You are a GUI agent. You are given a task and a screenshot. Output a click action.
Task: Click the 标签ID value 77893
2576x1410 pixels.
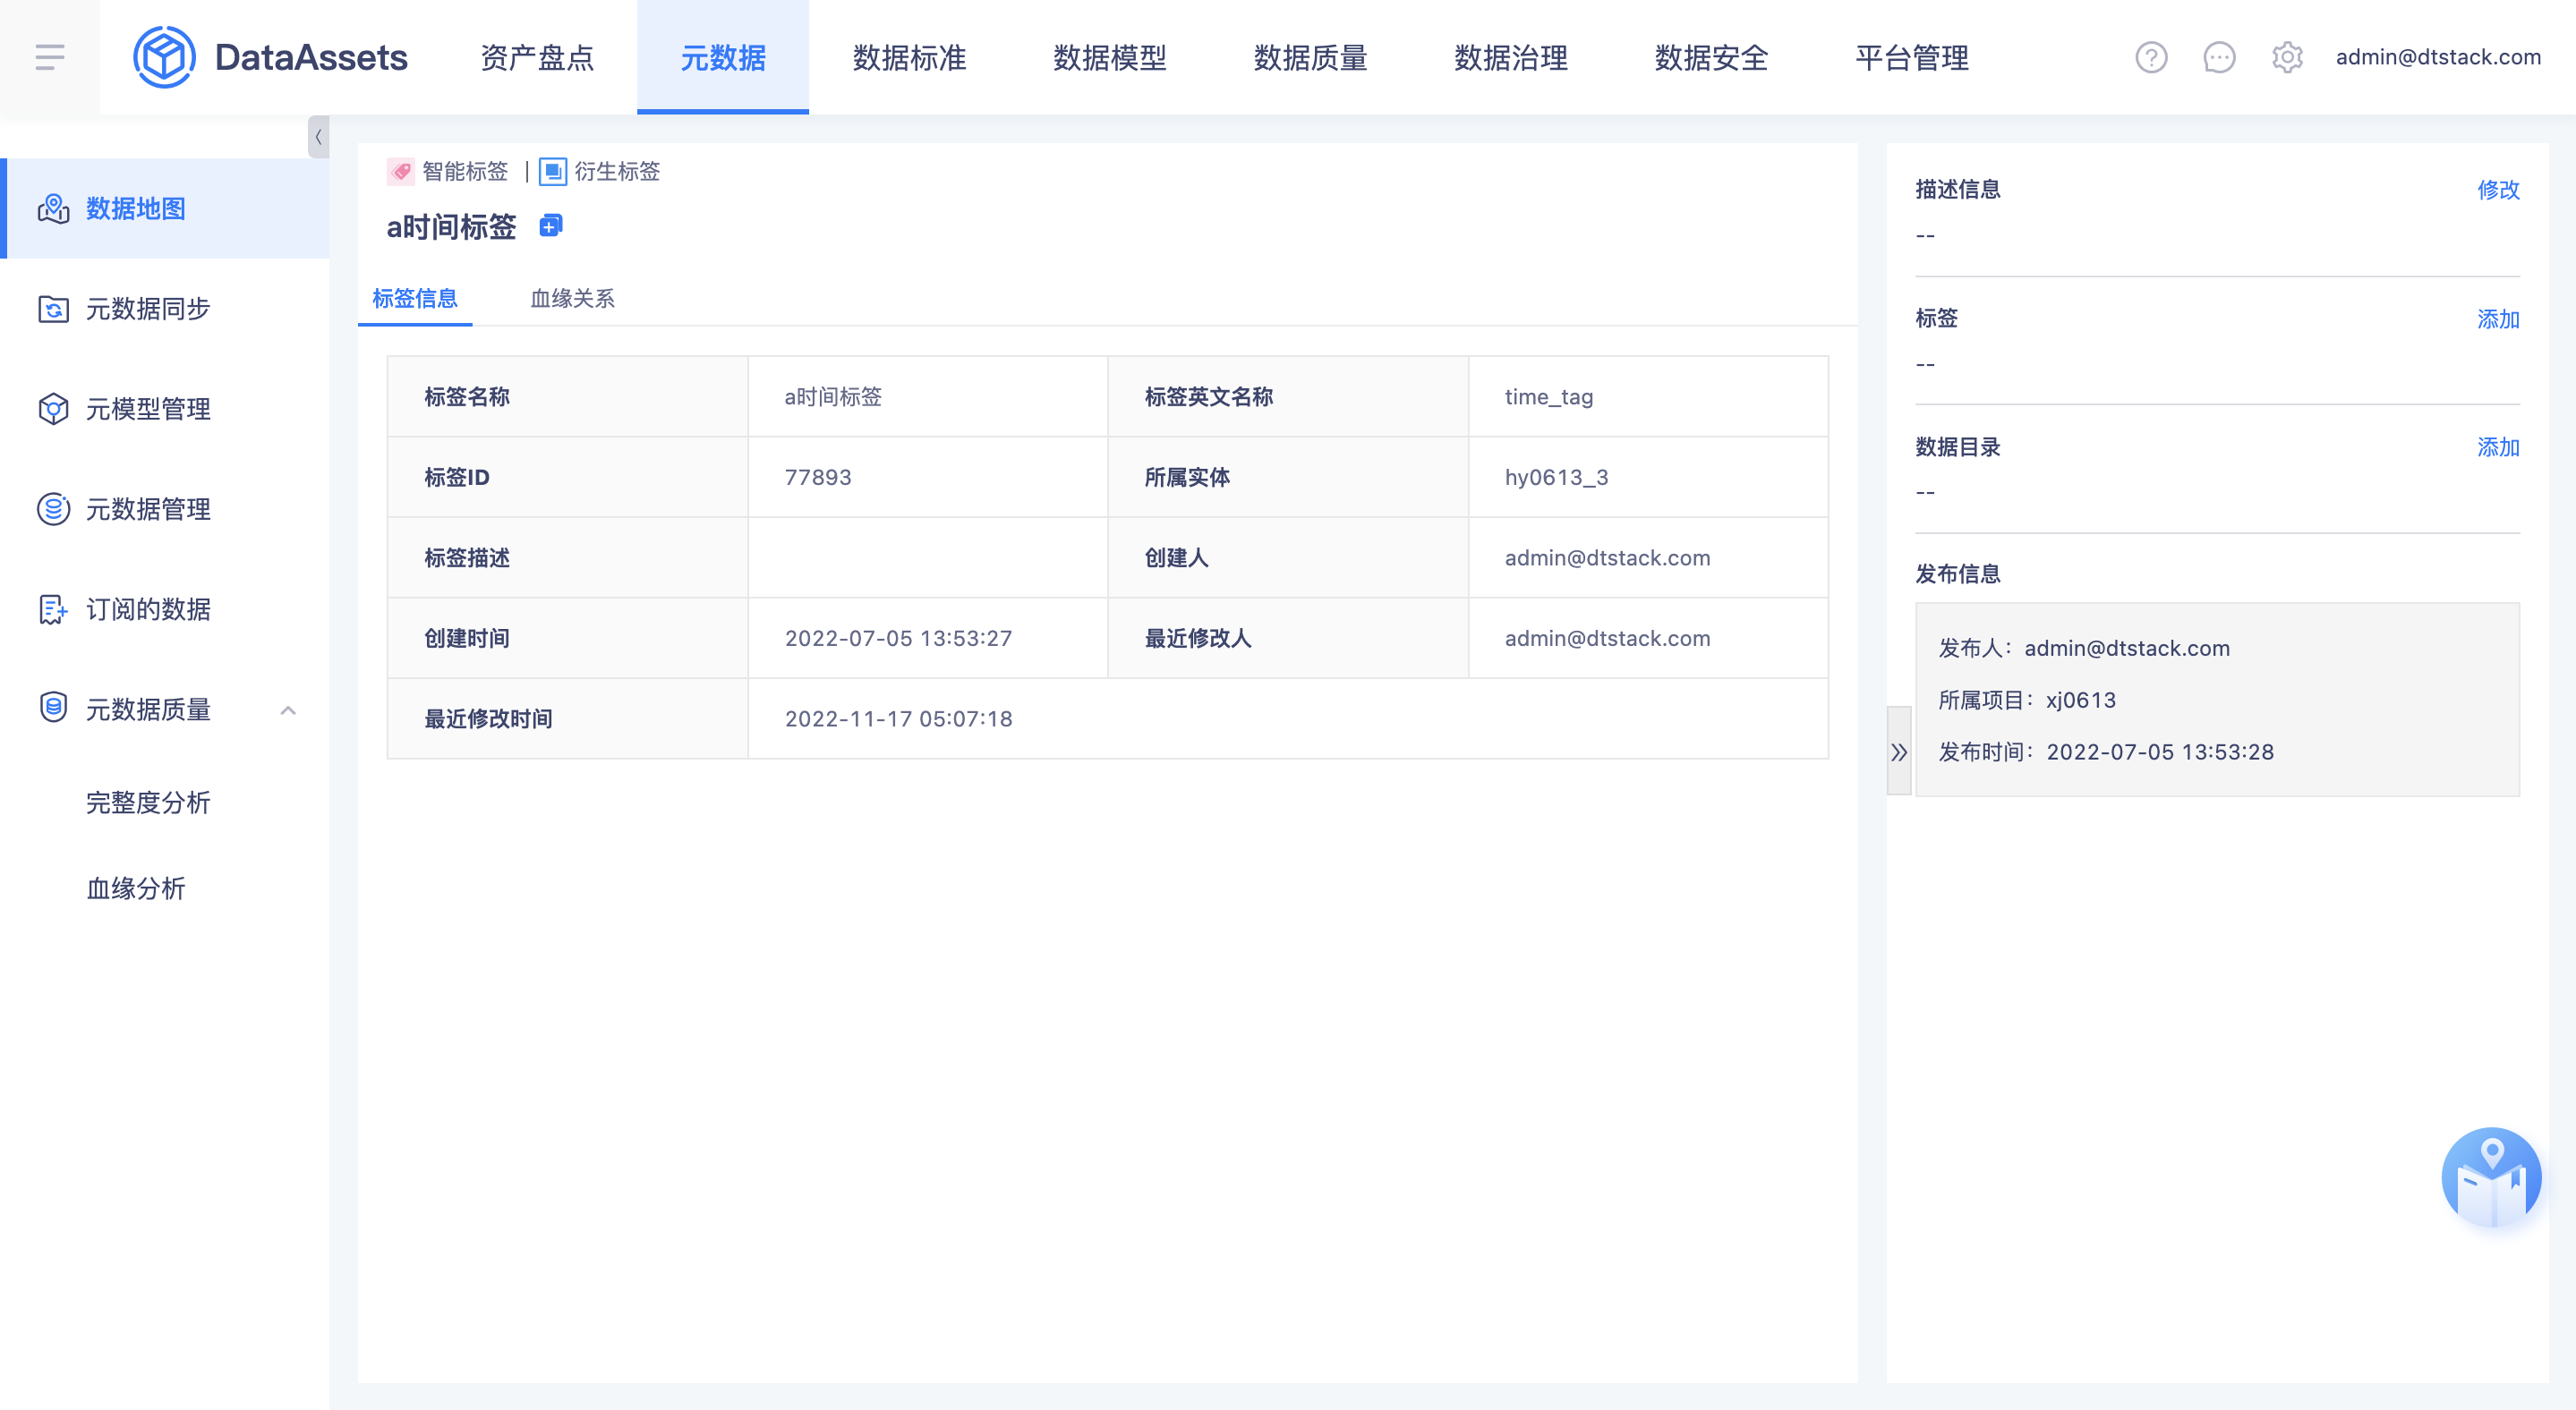(818, 477)
